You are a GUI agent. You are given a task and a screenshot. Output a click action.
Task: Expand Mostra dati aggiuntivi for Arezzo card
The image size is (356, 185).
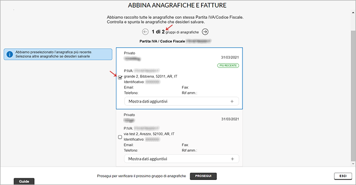pos(182,159)
